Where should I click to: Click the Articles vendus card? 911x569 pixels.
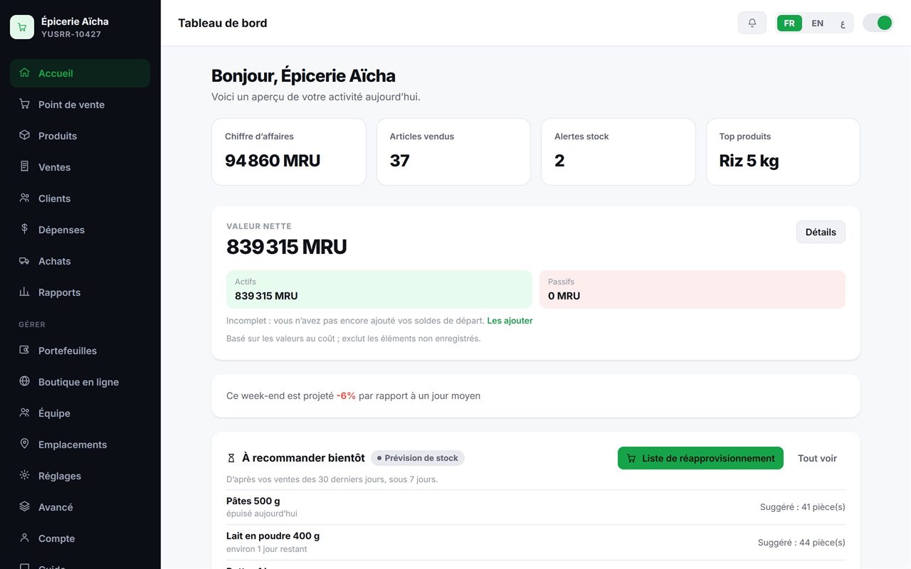coord(453,151)
